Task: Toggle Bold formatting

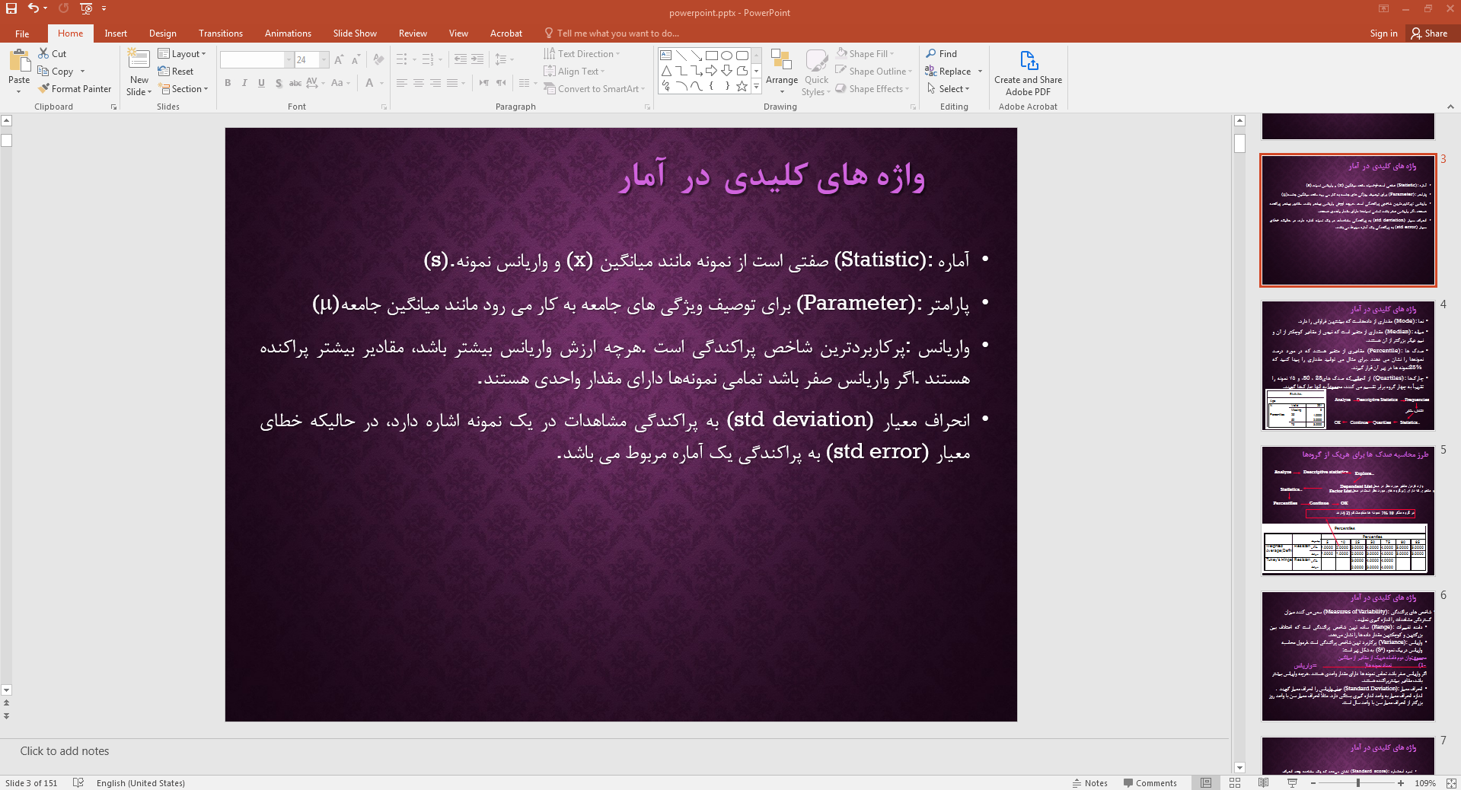Action: [x=228, y=83]
